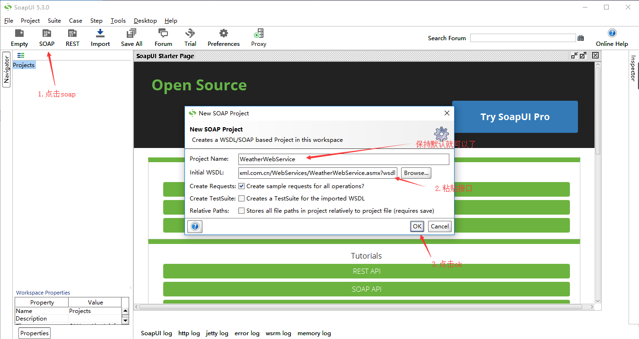Click the SOAP project toolbar icon

point(47,37)
